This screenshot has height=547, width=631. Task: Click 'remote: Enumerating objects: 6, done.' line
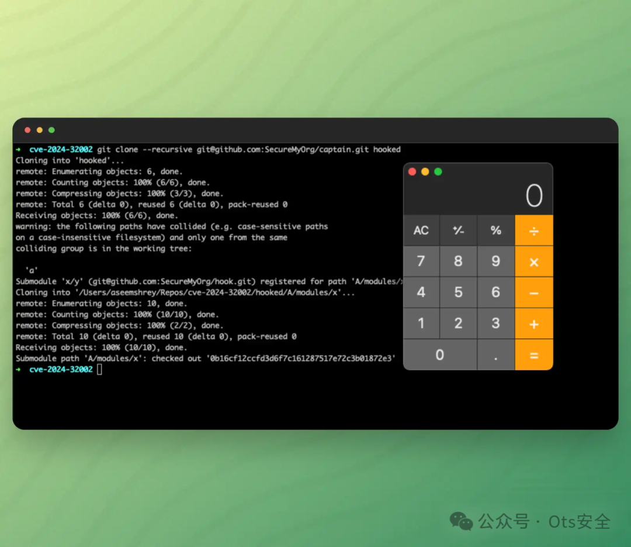99,172
